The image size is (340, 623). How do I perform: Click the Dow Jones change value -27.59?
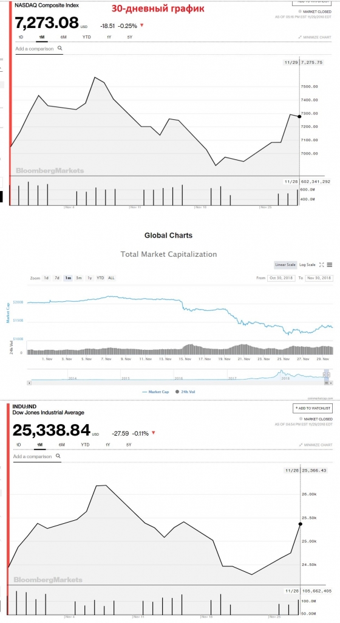120,433
